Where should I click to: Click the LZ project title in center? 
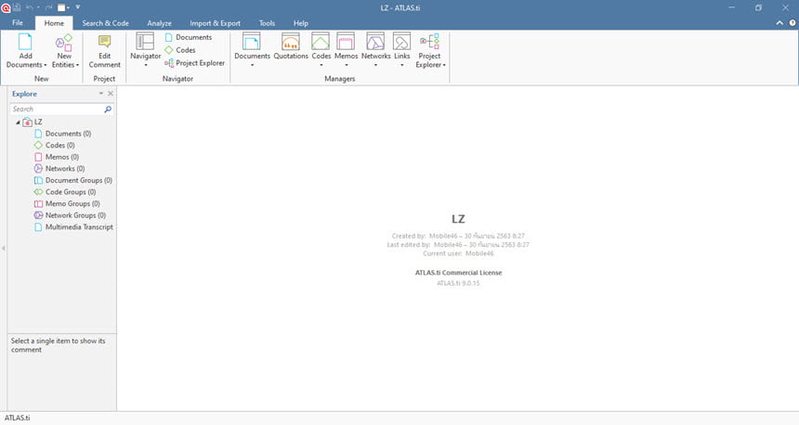pos(458,219)
